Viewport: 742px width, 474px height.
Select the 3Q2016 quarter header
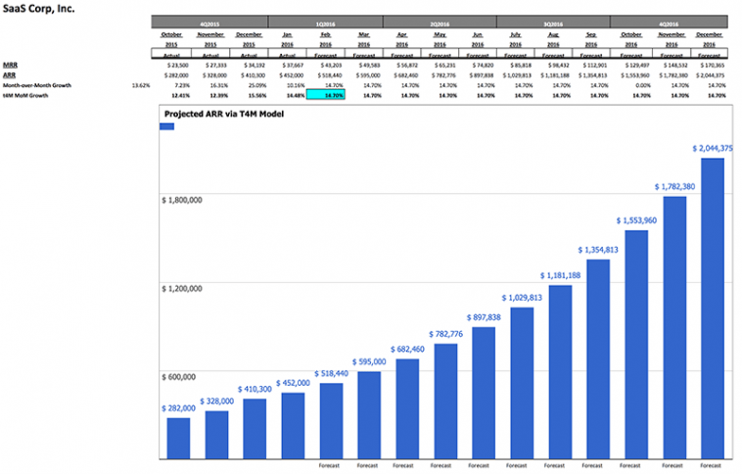pyautogui.click(x=553, y=20)
